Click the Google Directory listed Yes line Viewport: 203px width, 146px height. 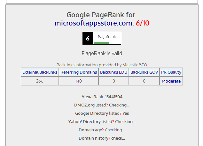[x=102, y=113]
